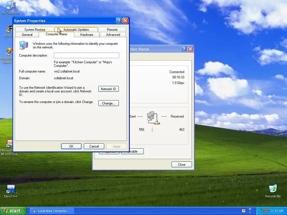This screenshot has width=287, height=215.
Task: Switch to the General tab
Action: 27,35
